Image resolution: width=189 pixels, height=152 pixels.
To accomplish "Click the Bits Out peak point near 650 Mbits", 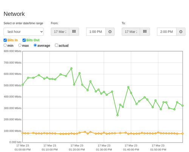I will tap(71, 68).
